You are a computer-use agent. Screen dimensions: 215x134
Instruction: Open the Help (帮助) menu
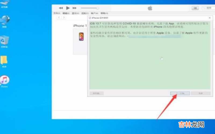[x=104, y=13]
